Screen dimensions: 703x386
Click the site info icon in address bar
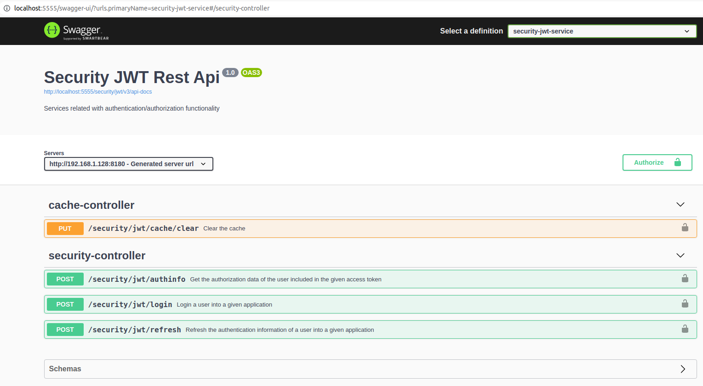coord(7,8)
